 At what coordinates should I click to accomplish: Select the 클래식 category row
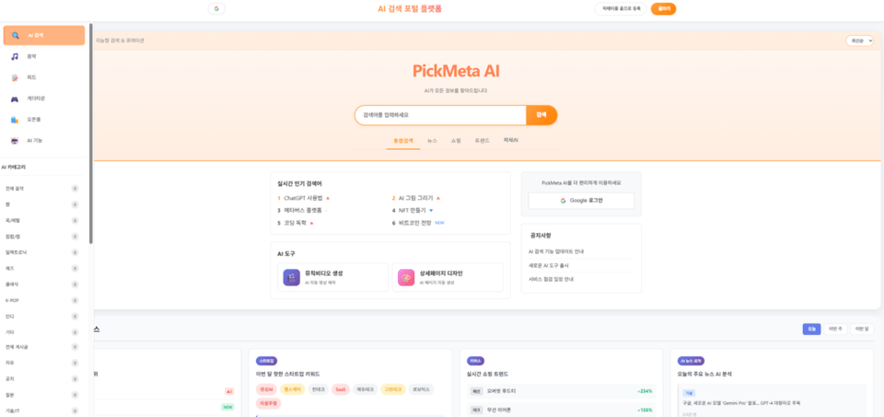pyautogui.click(x=42, y=284)
